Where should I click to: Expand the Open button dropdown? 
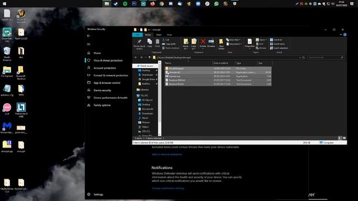coord(261,40)
